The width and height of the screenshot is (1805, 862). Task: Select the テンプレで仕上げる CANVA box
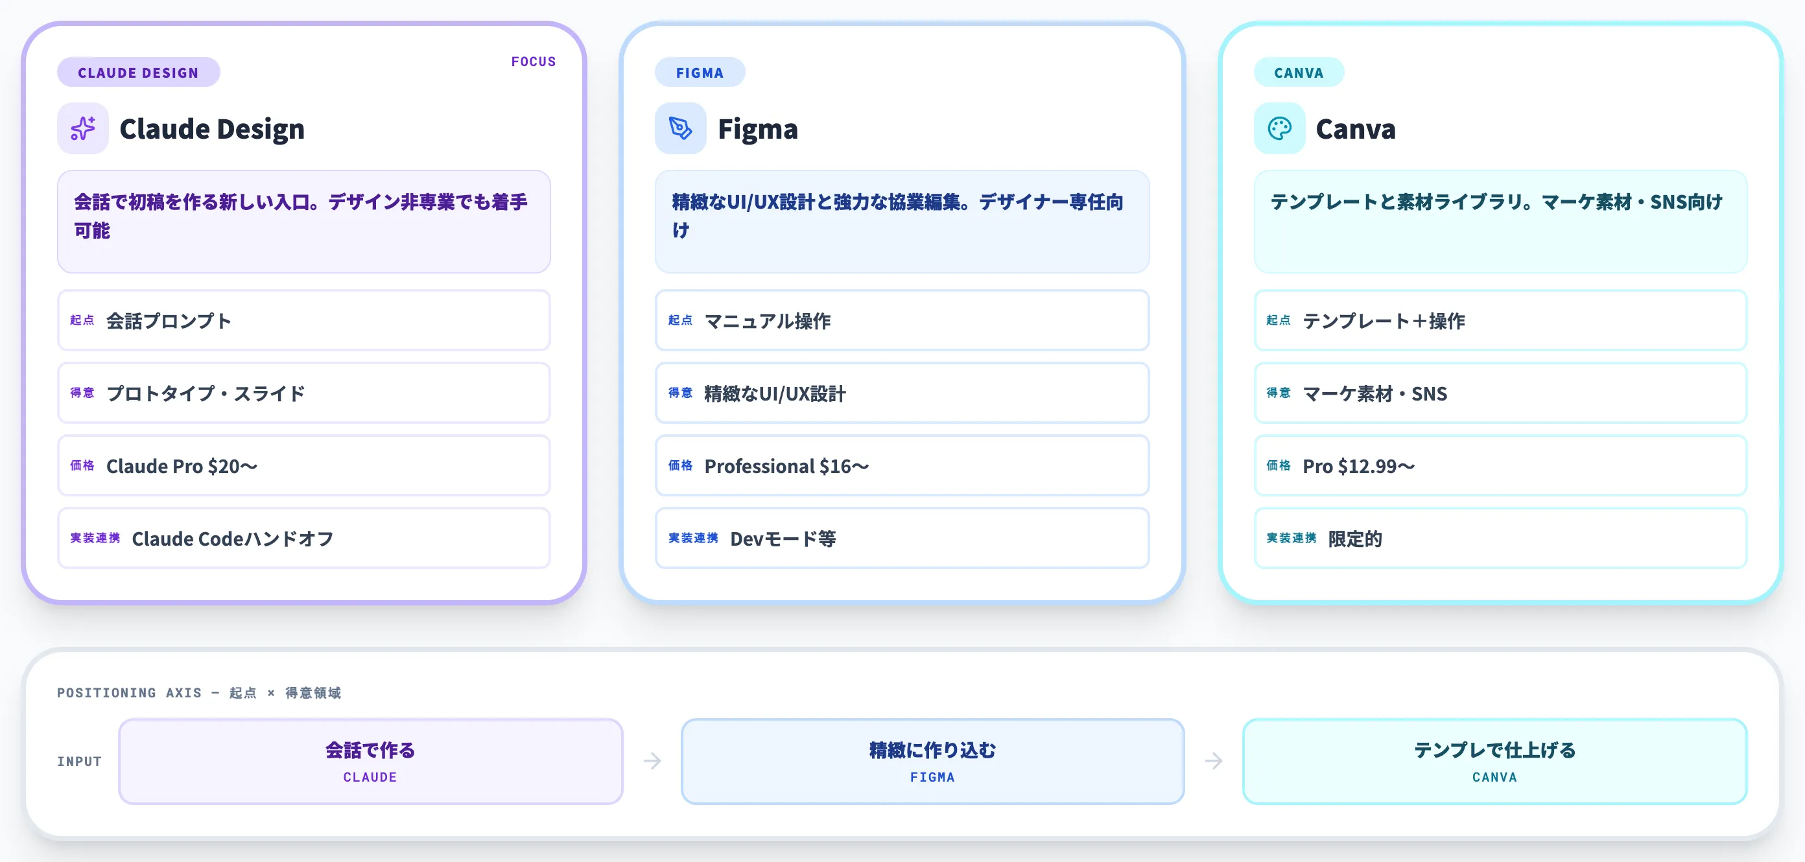pyautogui.click(x=1494, y=760)
